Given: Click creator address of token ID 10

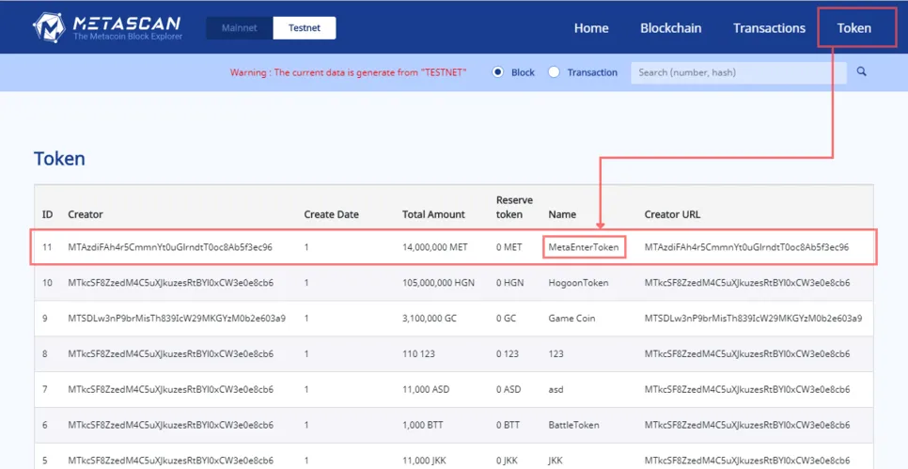Looking at the screenshot, I should (x=171, y=283).
